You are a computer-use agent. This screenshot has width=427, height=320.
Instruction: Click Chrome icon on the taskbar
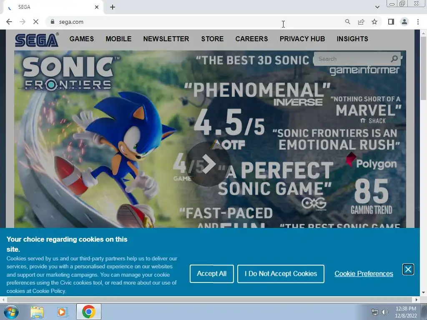[88, 312]
